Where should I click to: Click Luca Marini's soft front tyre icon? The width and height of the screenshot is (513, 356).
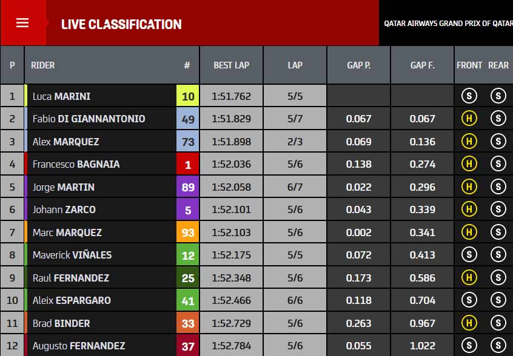pos(469,96)
